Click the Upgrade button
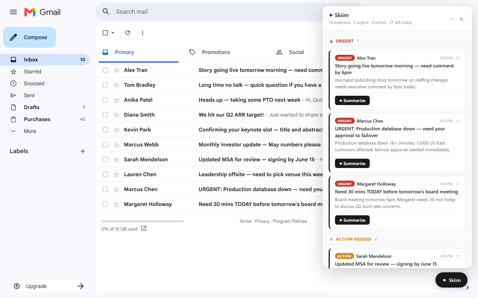This screenshot has height=298, width=478. (x=48, y=286)
